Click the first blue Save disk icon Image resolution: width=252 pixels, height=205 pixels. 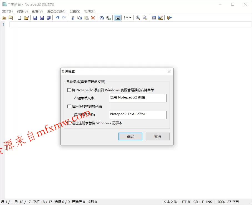(x=35, y=18)
